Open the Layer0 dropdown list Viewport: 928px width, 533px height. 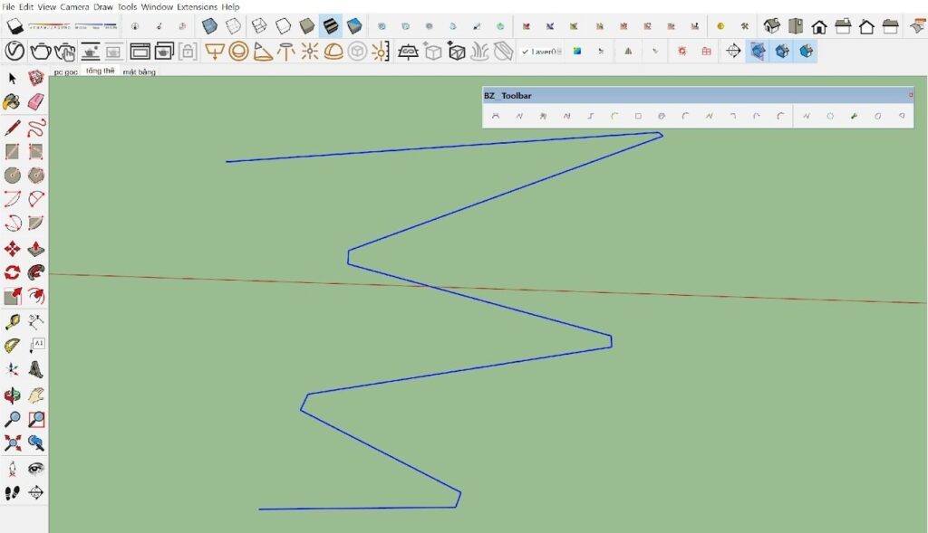coord(558,52)
